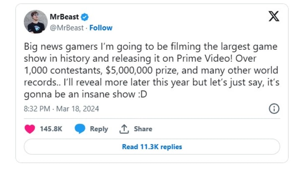Click the blue reply speech bubble icon

click(x=80, y=129)
